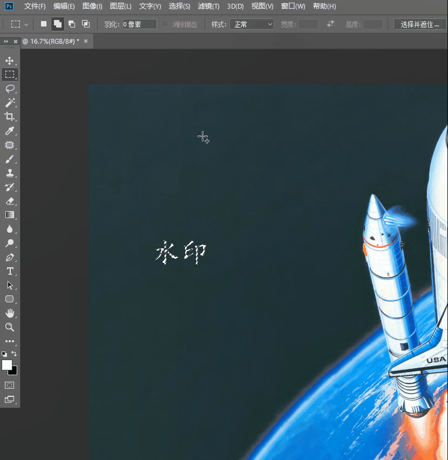Select the Hand tool

point(10,313)
